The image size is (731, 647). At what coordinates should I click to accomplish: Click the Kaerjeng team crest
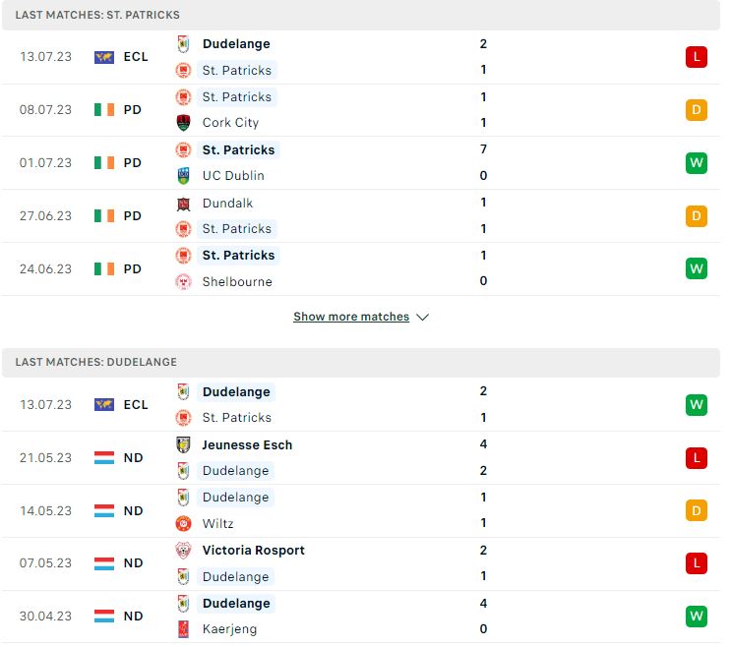tap(183, 629)
